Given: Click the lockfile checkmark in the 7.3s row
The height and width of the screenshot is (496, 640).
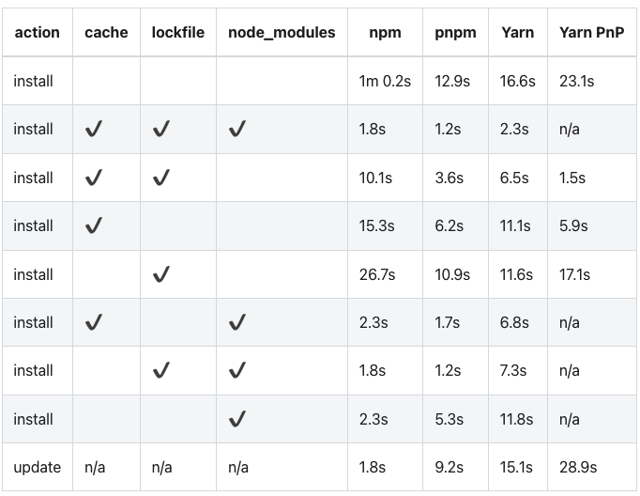Looking at the screenshot, I should coord(161,371).
